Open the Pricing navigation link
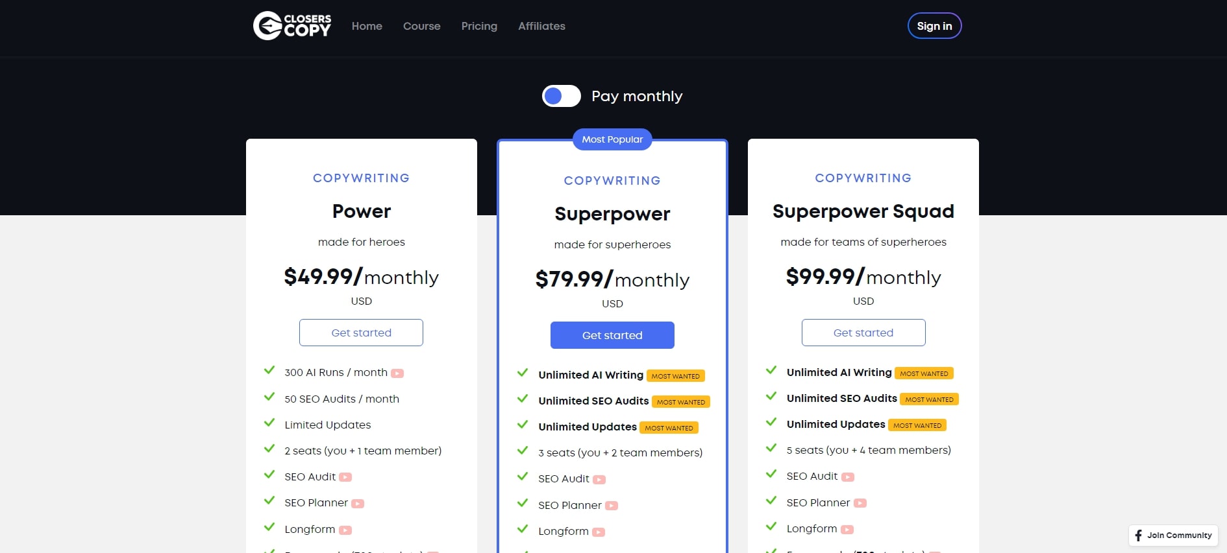Screen dimensions: 1227x553 point(479,26)
